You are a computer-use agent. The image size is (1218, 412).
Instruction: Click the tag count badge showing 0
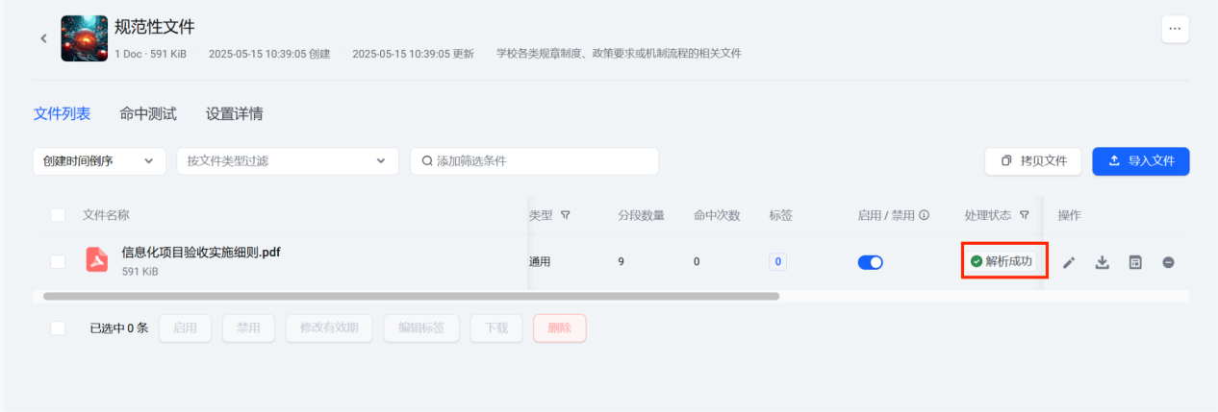click(x=777, y=261)
